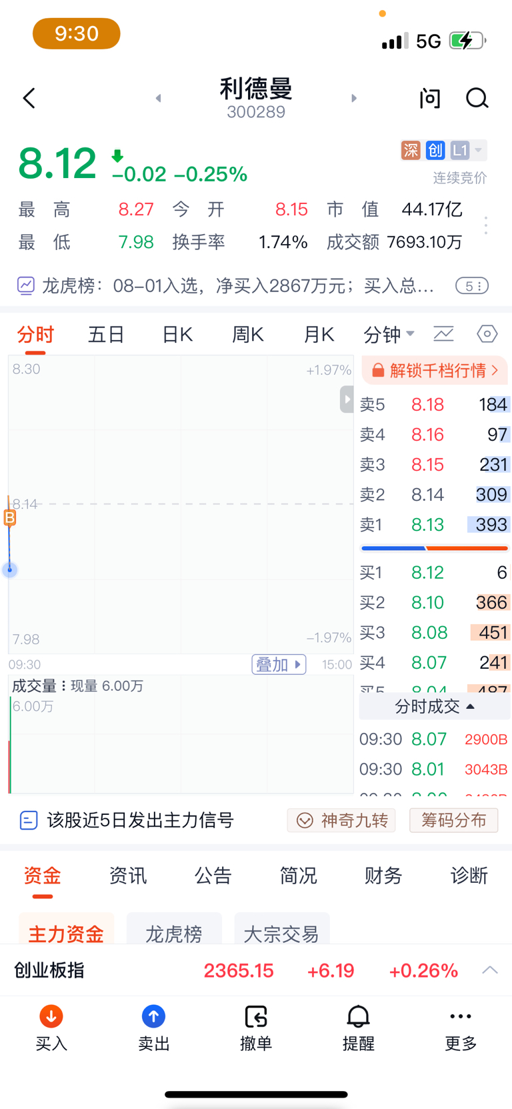512x1109 pixels.
Task: Select the 分时 chart tab
Action: coord(35,334)
